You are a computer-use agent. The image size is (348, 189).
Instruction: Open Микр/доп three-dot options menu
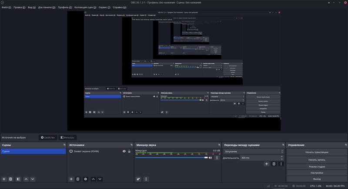217,158
